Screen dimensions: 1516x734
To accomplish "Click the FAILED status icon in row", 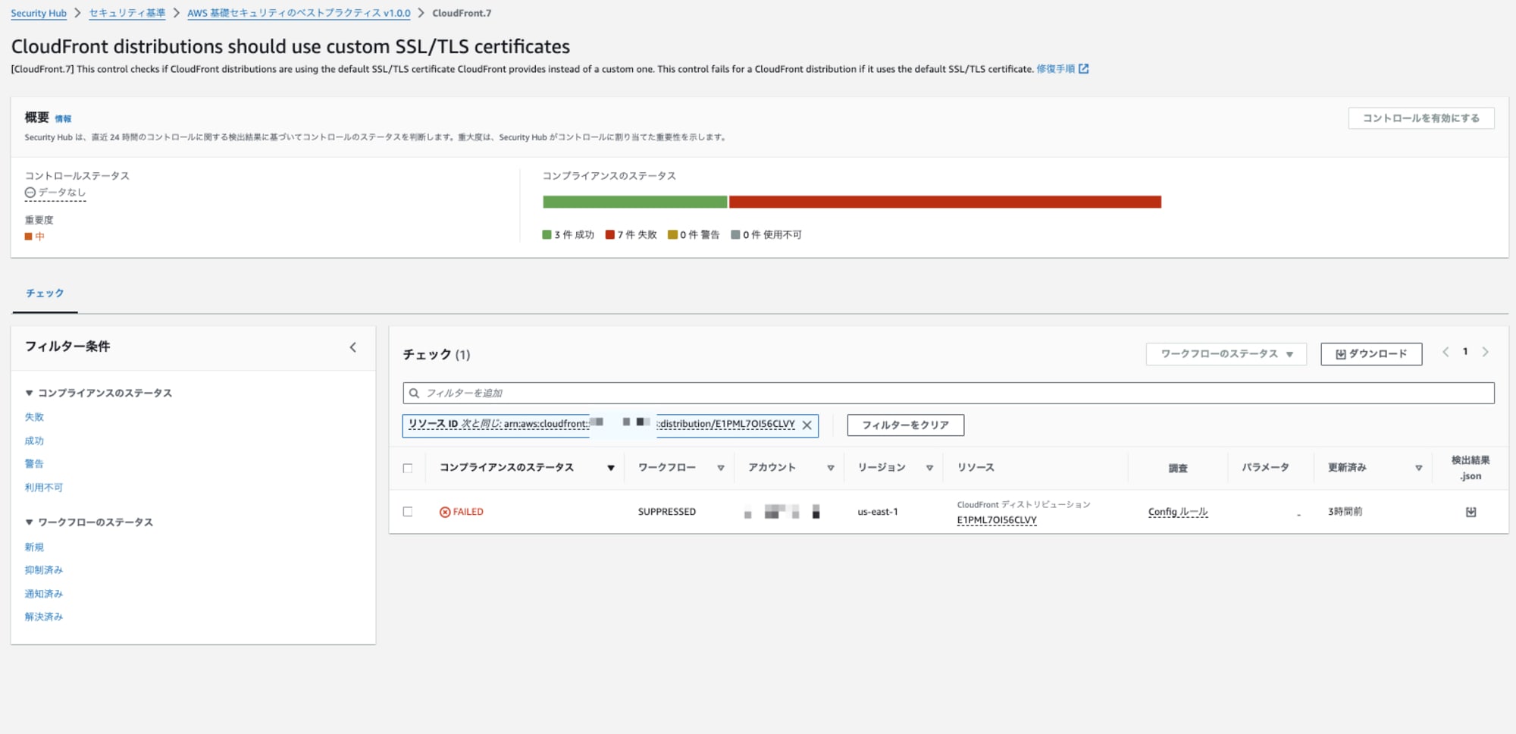I will pyautogui.click(x=445, y=512).
